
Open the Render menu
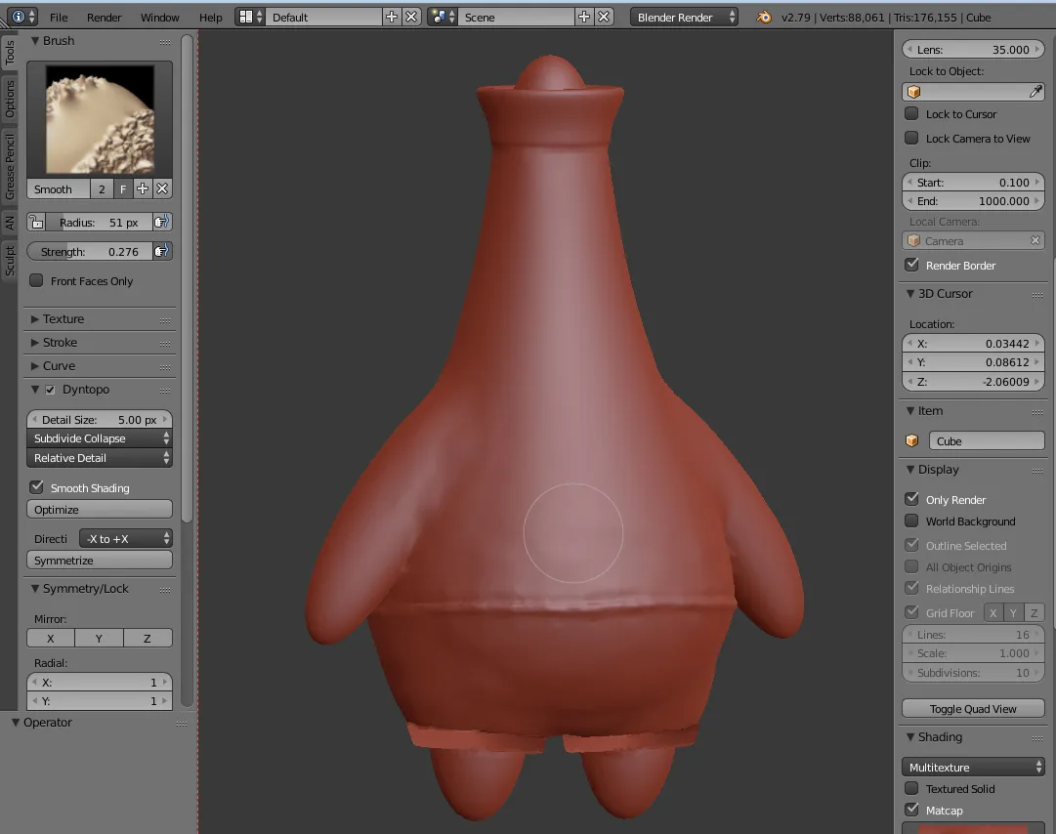coord(104,18)
